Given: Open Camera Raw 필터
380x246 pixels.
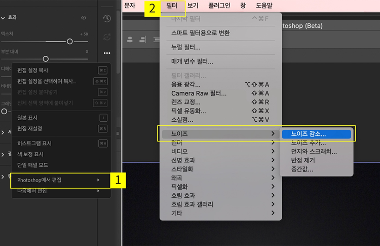Looking at the screenshot, I should 221,93.
